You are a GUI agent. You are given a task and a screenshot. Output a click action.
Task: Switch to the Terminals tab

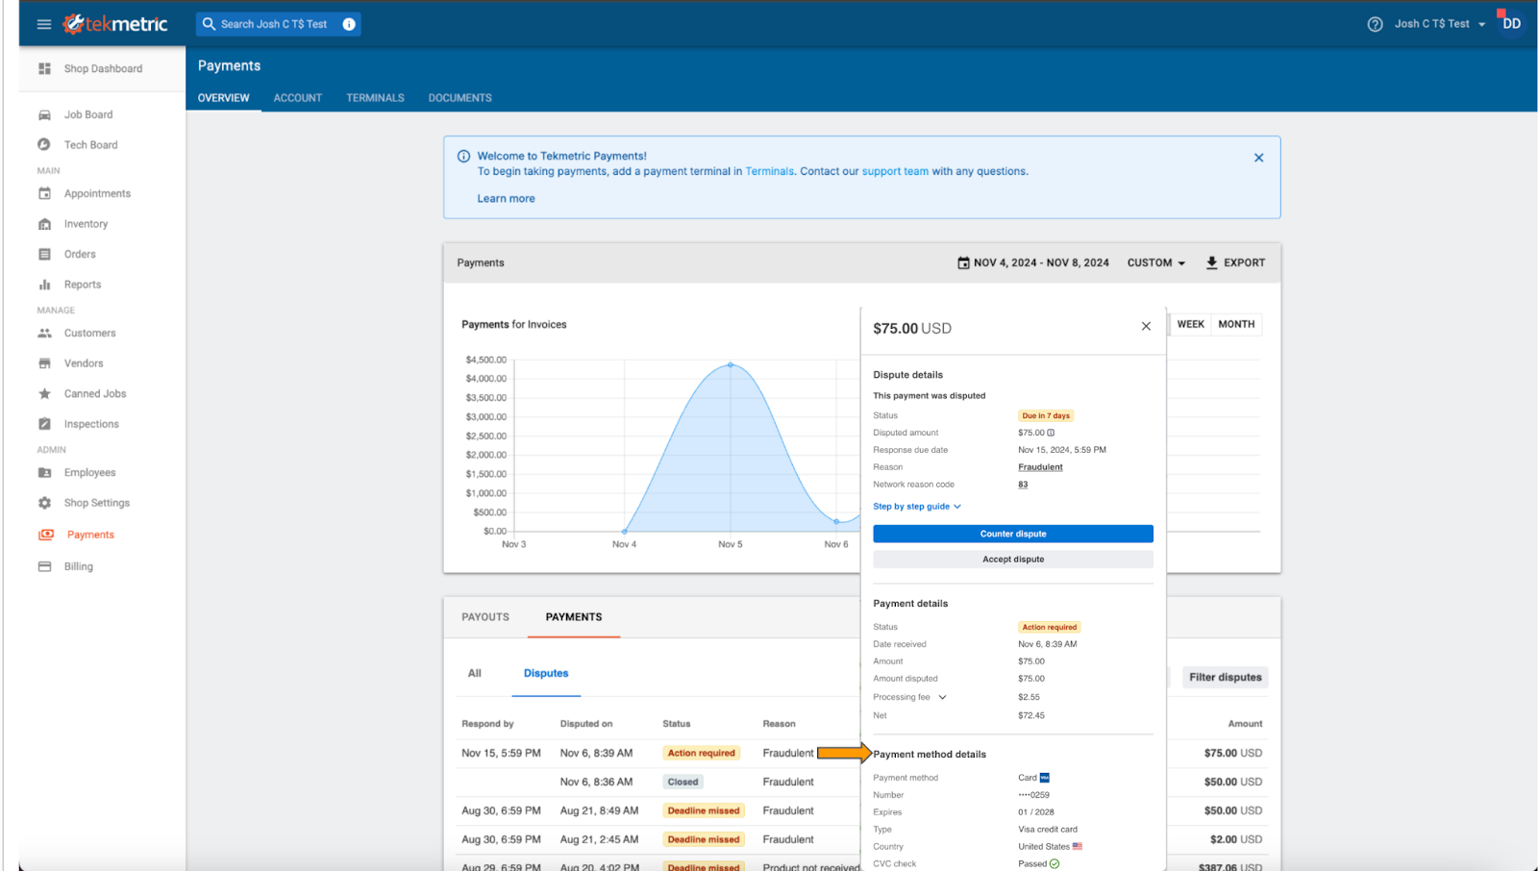point(375,98)
